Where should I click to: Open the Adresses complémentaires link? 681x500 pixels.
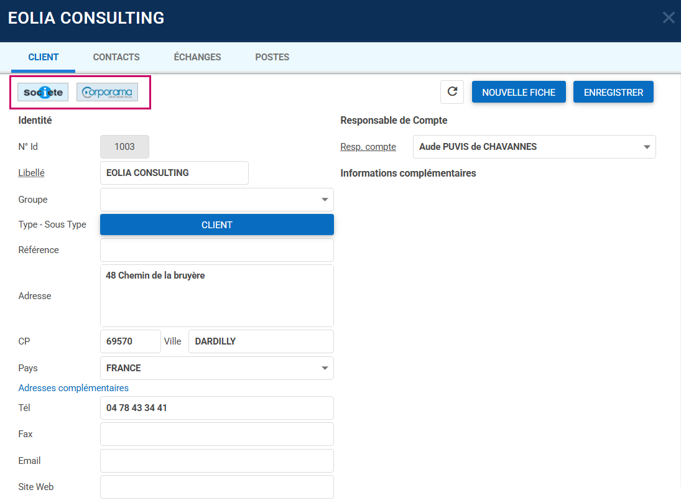tap(73, 388)
